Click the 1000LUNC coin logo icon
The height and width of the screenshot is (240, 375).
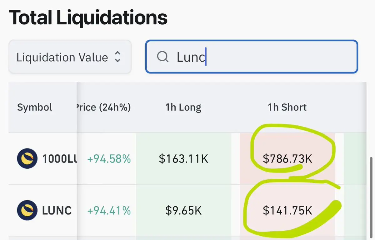point(27,159)
